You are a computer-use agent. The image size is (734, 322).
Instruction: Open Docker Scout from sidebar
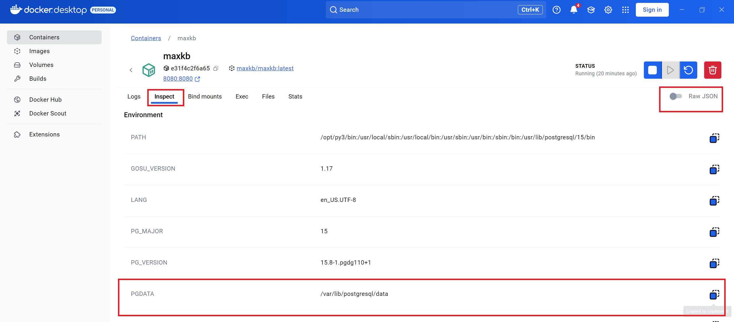[x=48, y=113]
